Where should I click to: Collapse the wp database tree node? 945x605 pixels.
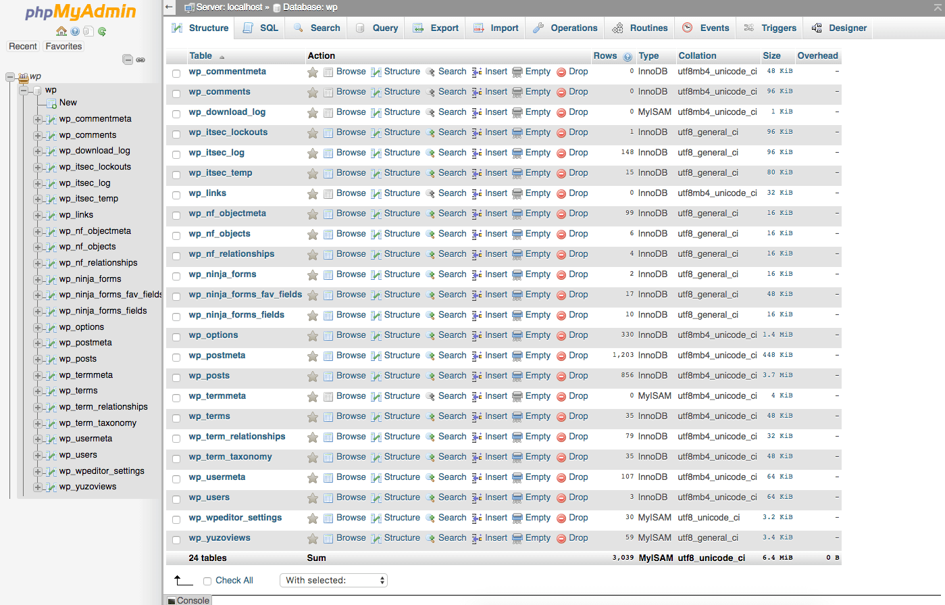point(24,91)
